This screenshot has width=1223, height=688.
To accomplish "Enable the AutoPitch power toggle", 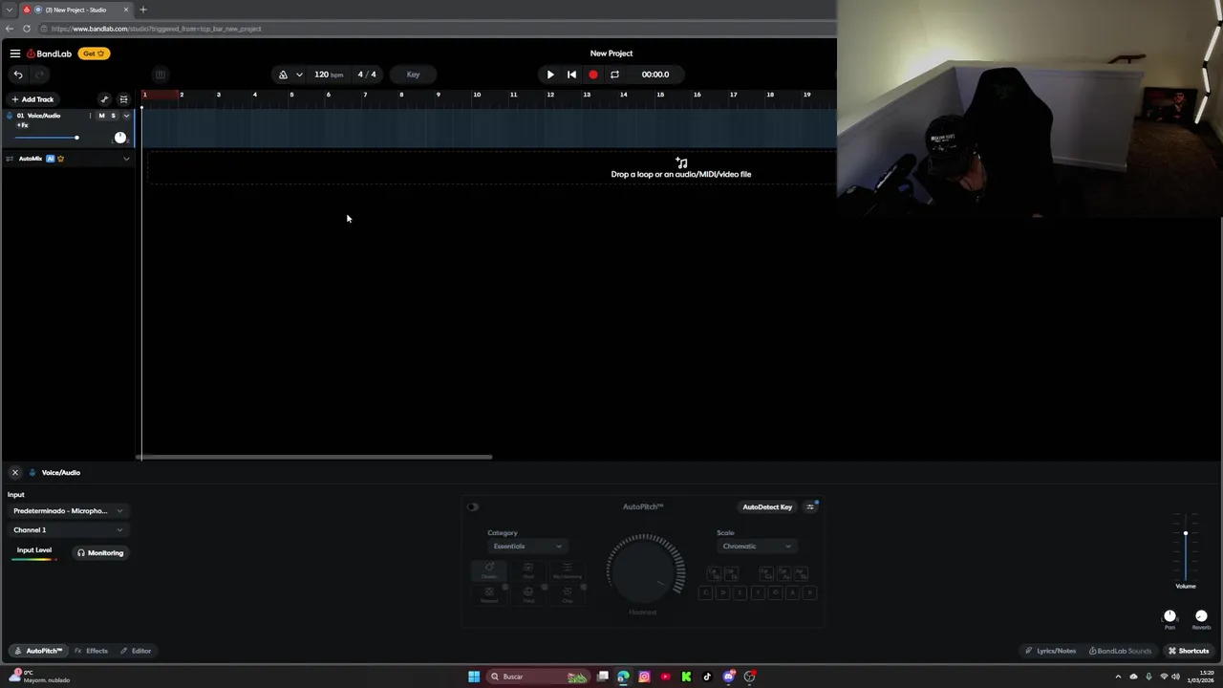I will coord(473,507).
